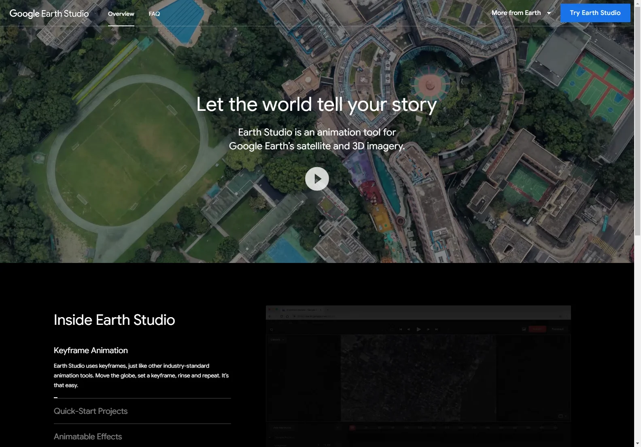Viewport: 641px width, 447px height.
Task: Expand the More from Earth dropdown
Action: 521,13
